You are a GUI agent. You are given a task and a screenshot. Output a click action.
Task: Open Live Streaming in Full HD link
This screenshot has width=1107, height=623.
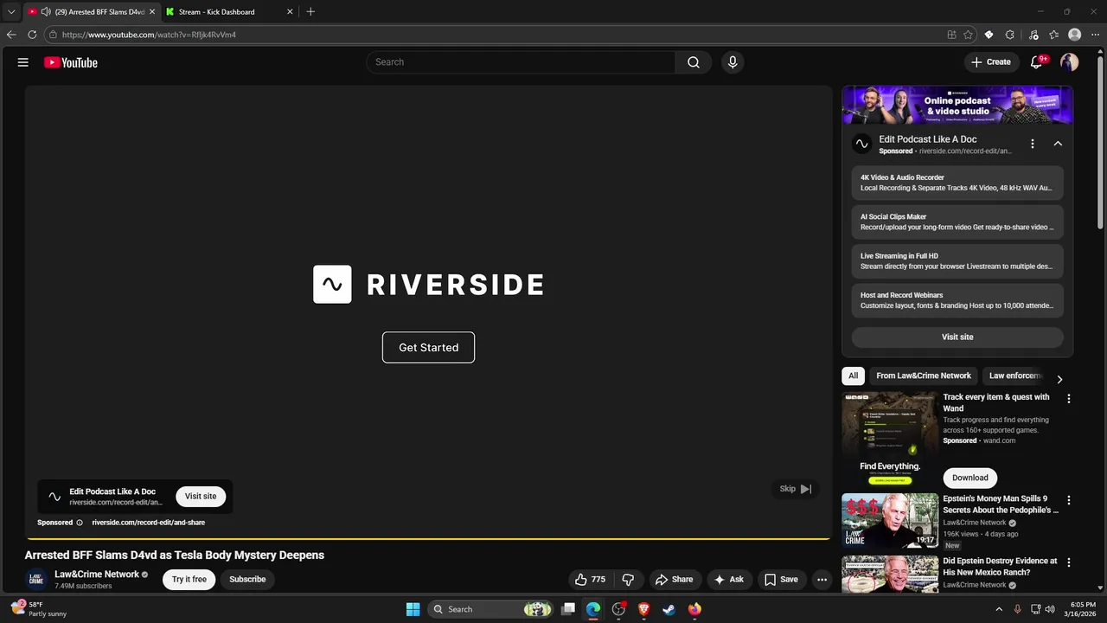point(957,261)
